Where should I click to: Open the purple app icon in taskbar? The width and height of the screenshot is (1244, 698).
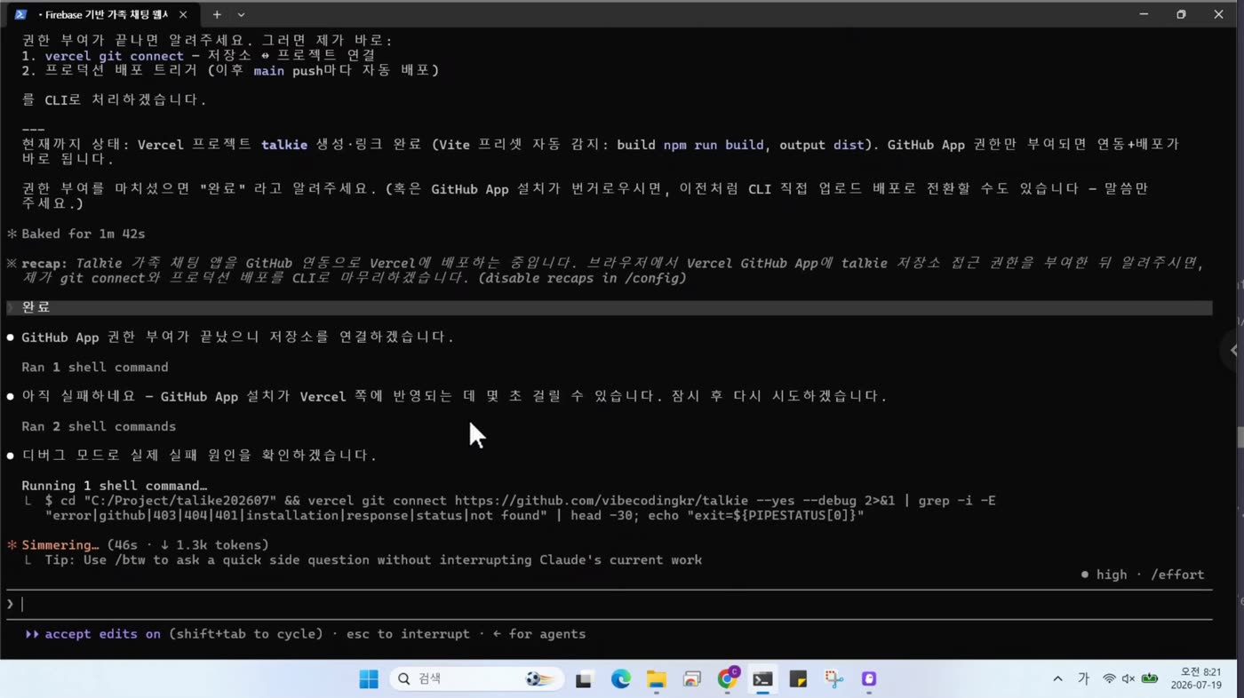[x=869, y=679]
